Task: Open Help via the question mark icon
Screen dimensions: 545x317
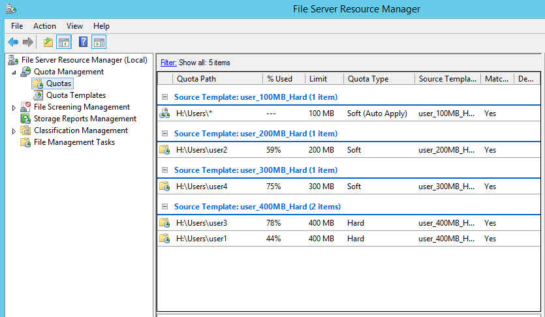Action: 83,42
